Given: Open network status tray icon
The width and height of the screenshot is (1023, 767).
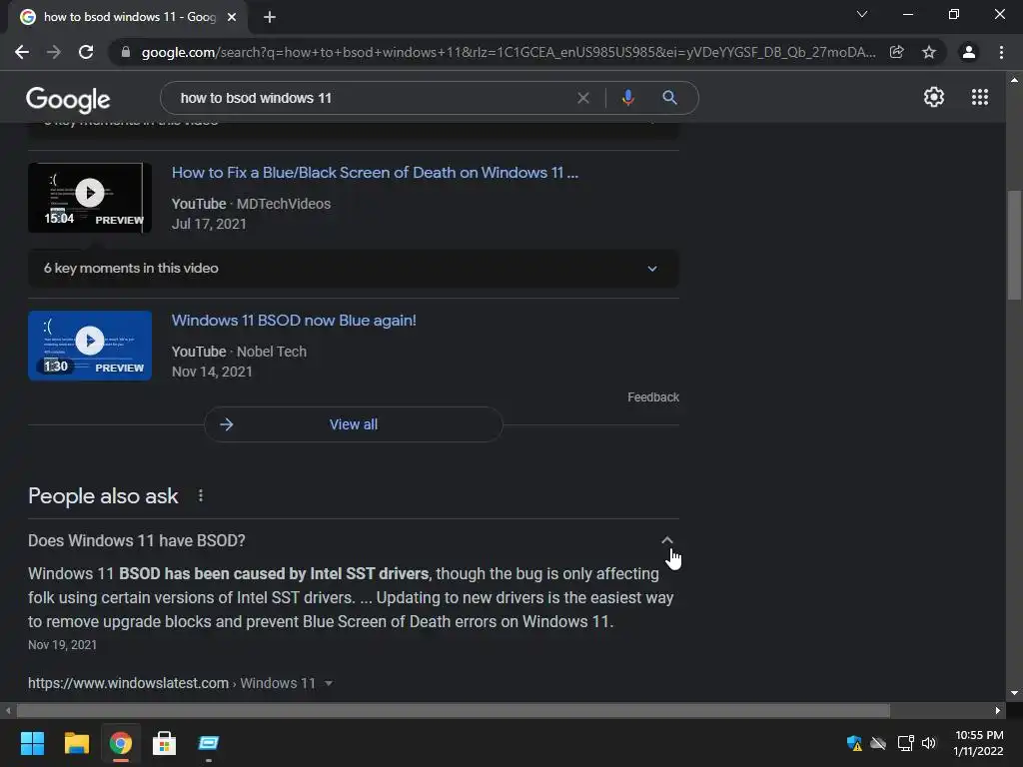Looking at the screenshot, I should 905,743.
